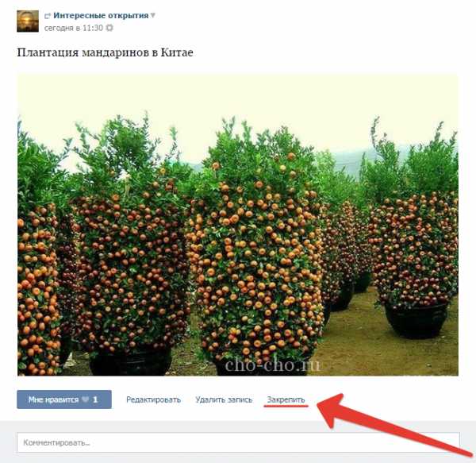Click the gear icon beside the timestamp
The image size is (476, 463).
click(109, 28)
